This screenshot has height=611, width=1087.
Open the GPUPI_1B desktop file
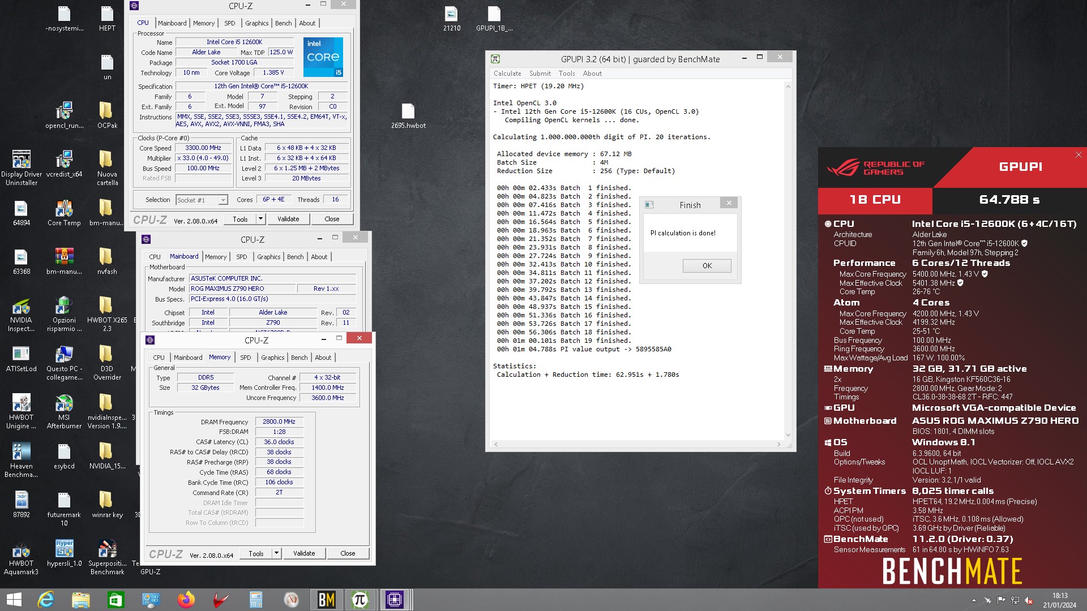pyautogui.click(x=494, y=19)
